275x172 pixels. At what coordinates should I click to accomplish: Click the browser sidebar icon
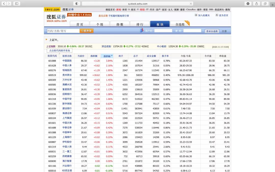coord(16,4)
